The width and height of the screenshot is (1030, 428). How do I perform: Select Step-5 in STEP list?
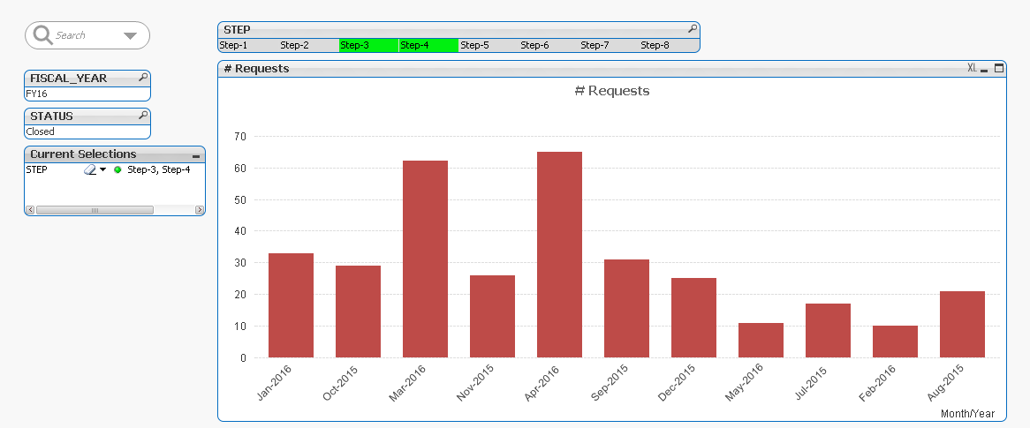pyautogui.click(x=488, y=45)
